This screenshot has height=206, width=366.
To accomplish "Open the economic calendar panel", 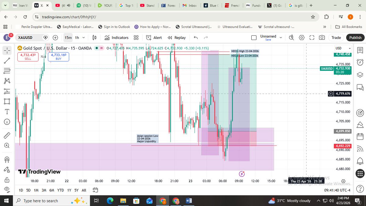I will pos(360,137).
